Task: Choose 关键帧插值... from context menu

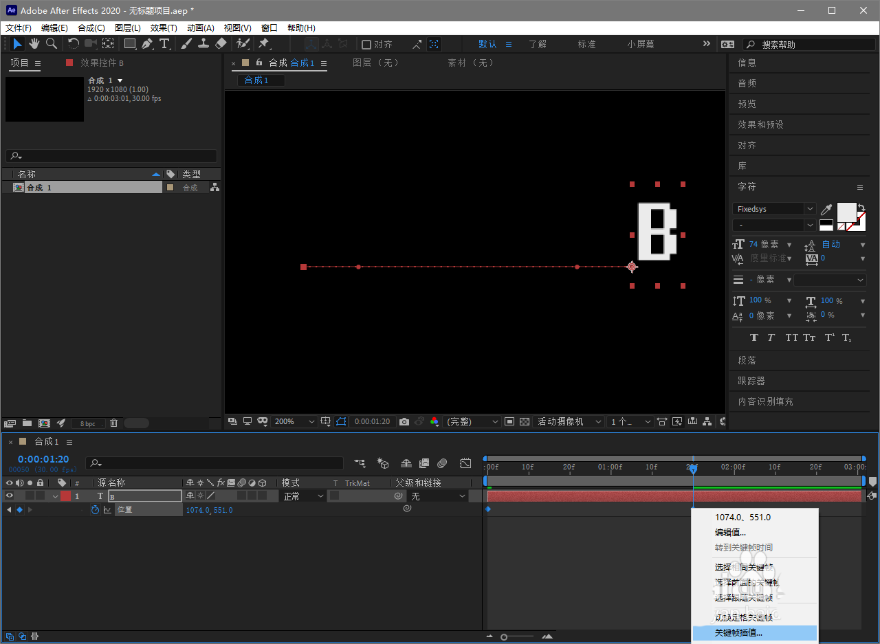Action: (738, 633)
